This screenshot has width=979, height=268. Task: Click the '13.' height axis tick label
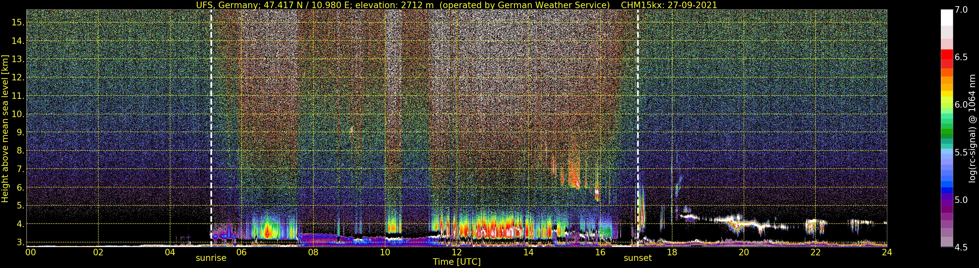point(18,59)
